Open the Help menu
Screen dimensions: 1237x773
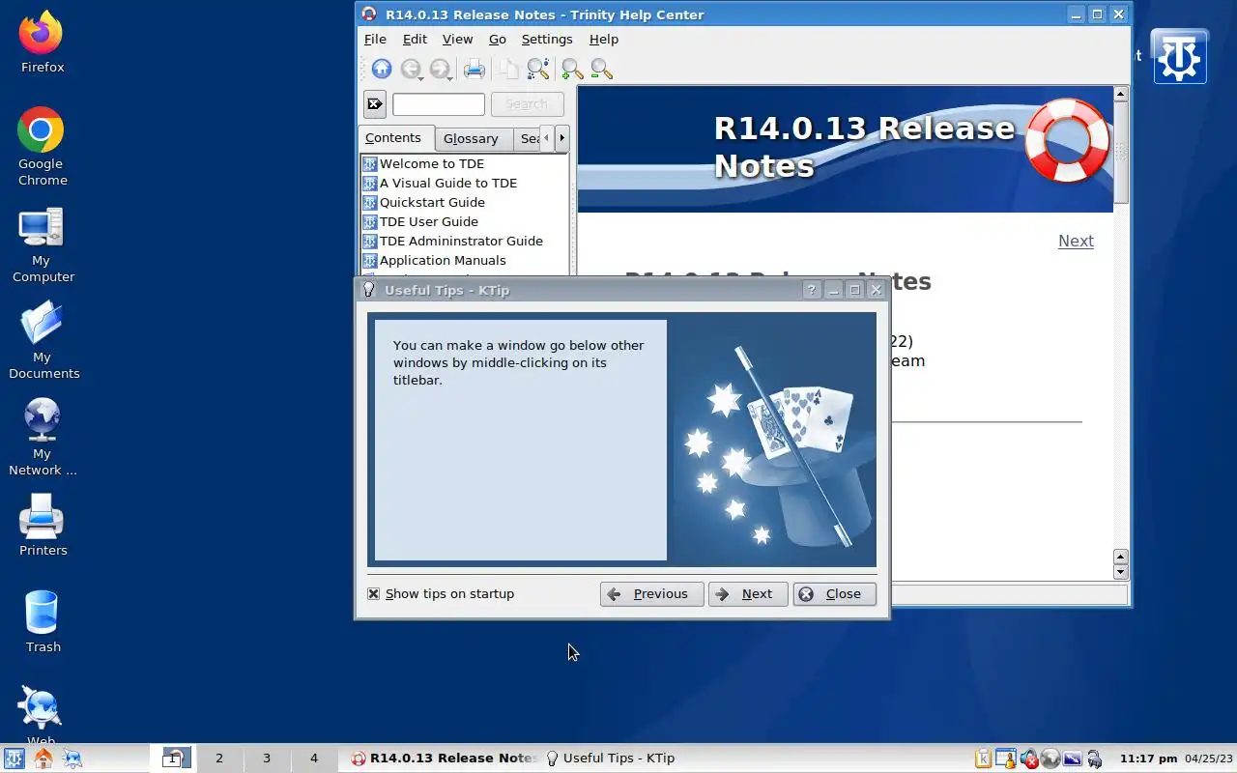(x=604, y=40)
